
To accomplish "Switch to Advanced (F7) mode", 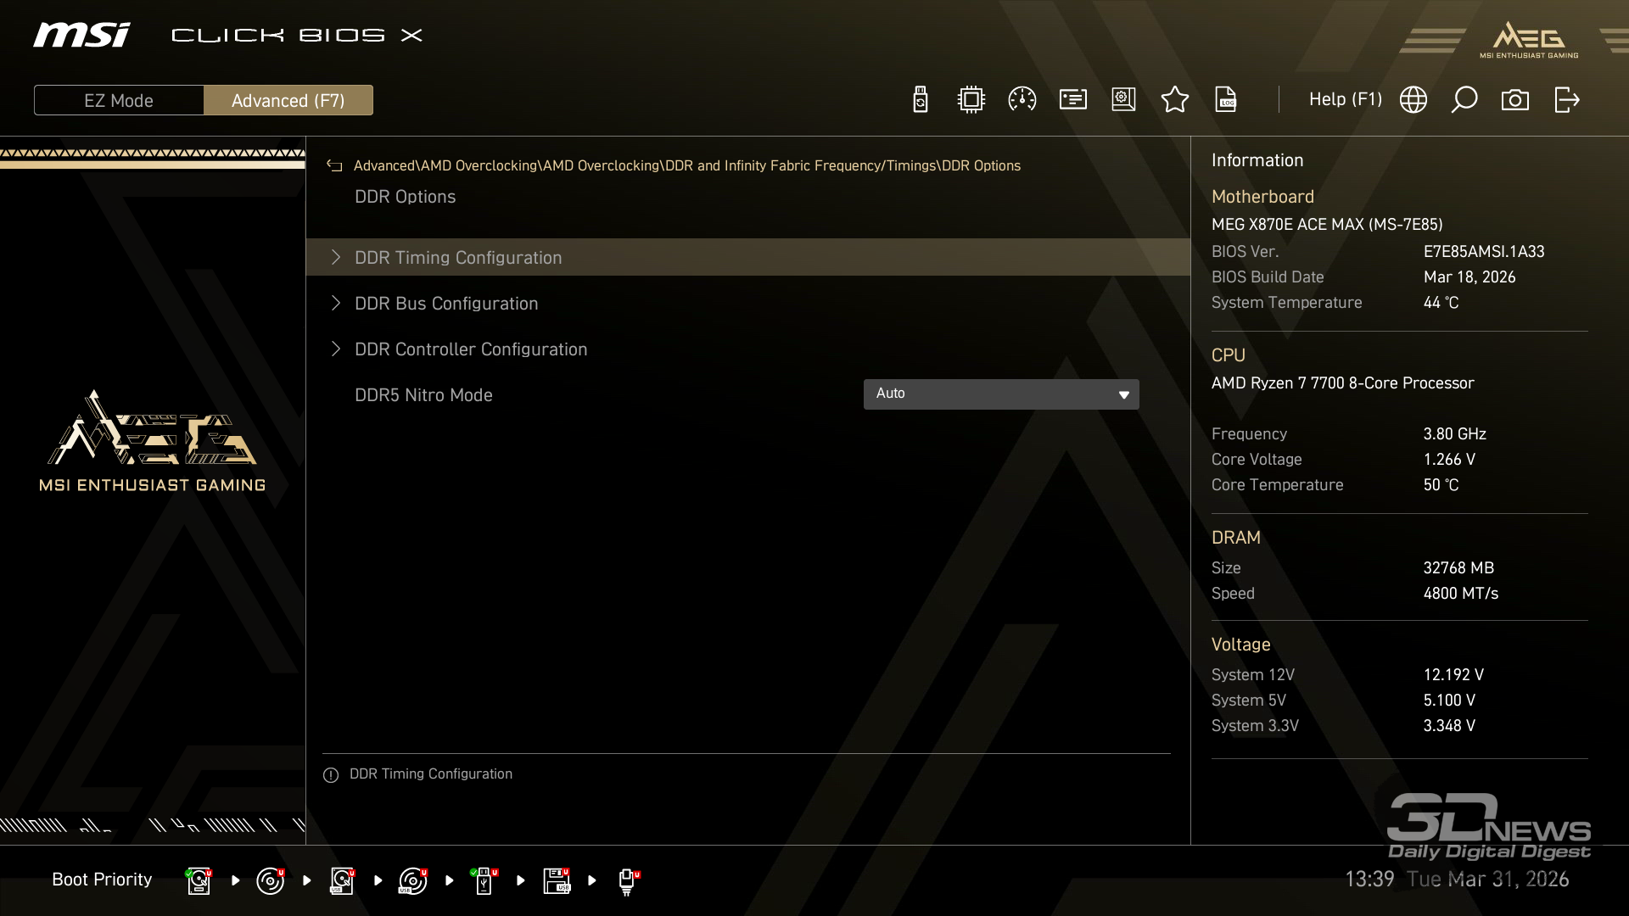I will pos(288,100).
